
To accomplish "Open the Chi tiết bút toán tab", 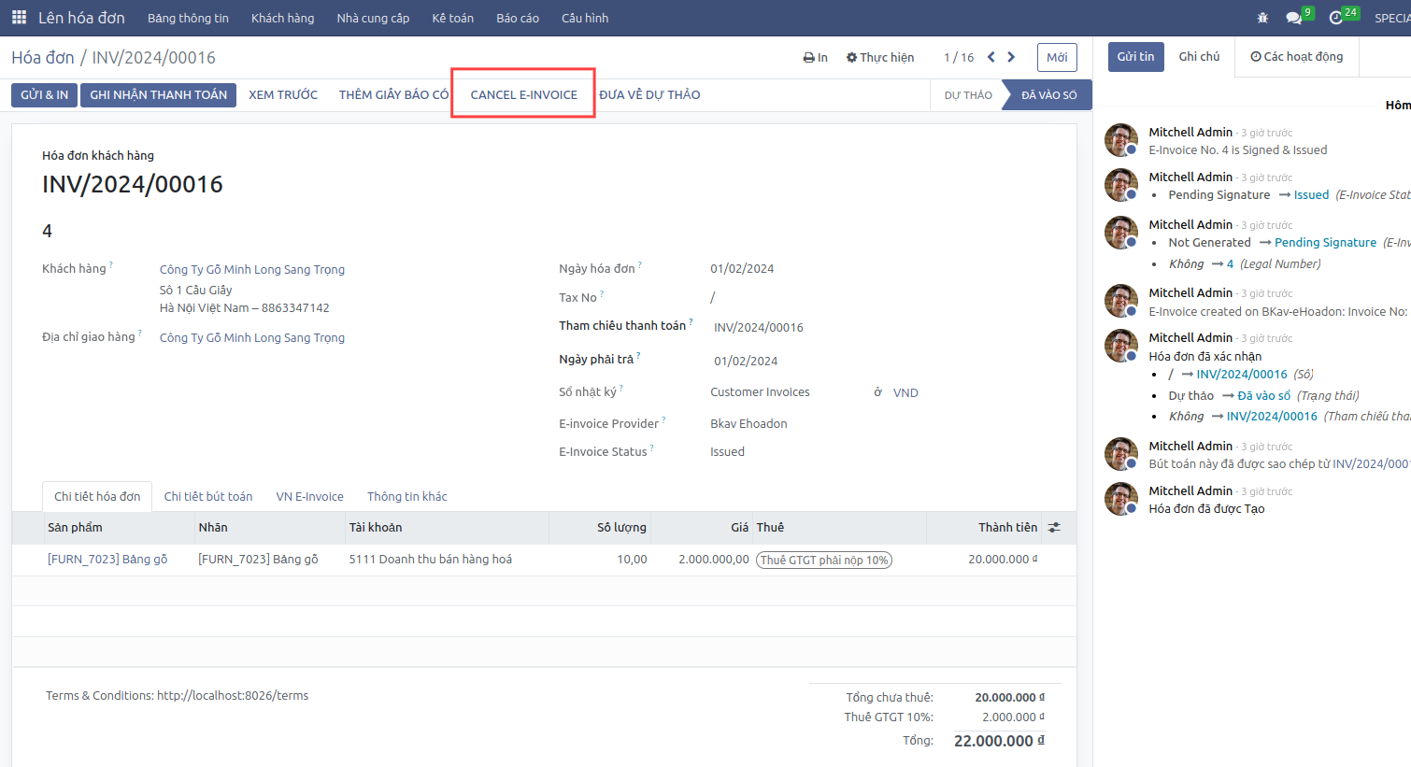I will (x=208, y=496).
